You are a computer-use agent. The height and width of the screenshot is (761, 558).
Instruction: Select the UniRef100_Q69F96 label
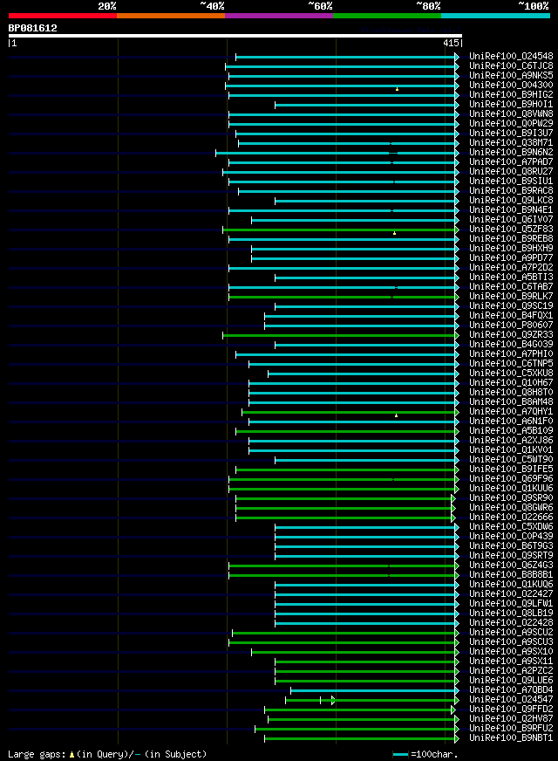click(511, 479)
